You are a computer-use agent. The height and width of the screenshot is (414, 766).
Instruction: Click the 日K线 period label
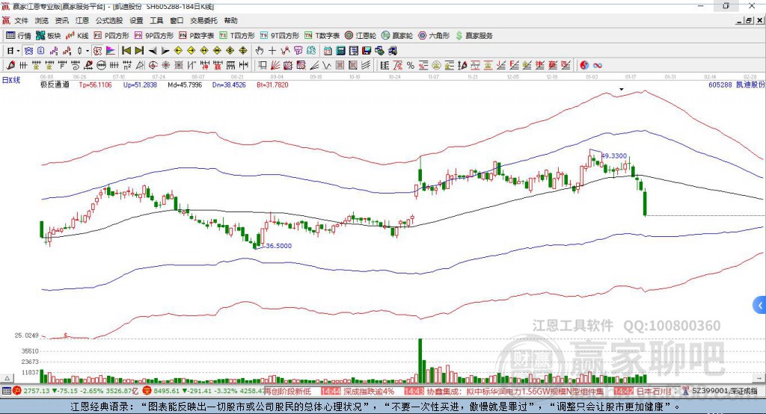coord(10,80)
